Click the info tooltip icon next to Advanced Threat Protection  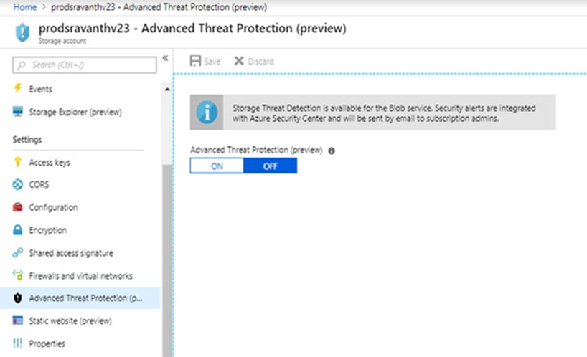[x=332, y=151]
